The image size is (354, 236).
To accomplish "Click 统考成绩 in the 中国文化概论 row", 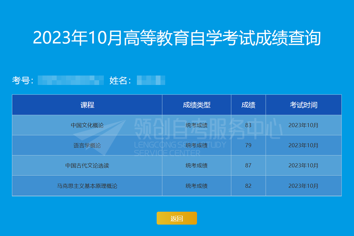I will (197, 125).
